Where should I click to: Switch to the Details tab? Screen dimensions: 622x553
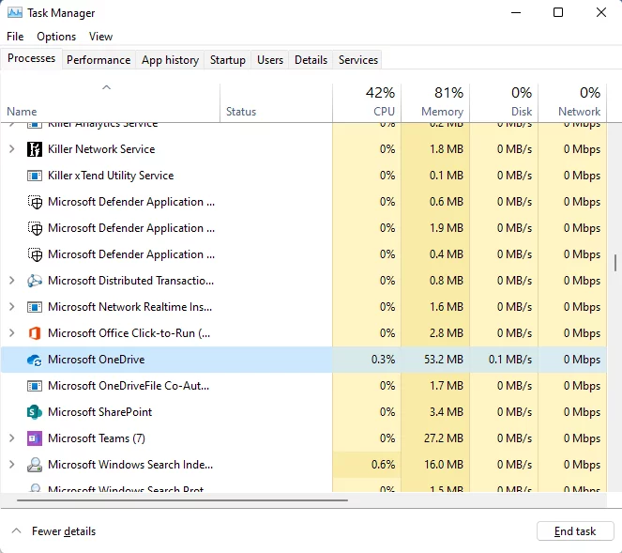tap(311, 60)
